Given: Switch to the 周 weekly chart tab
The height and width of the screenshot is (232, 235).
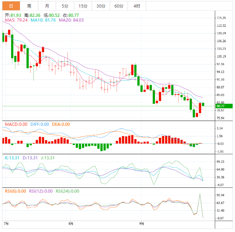Looking at the screenshot, I should 29,6.
